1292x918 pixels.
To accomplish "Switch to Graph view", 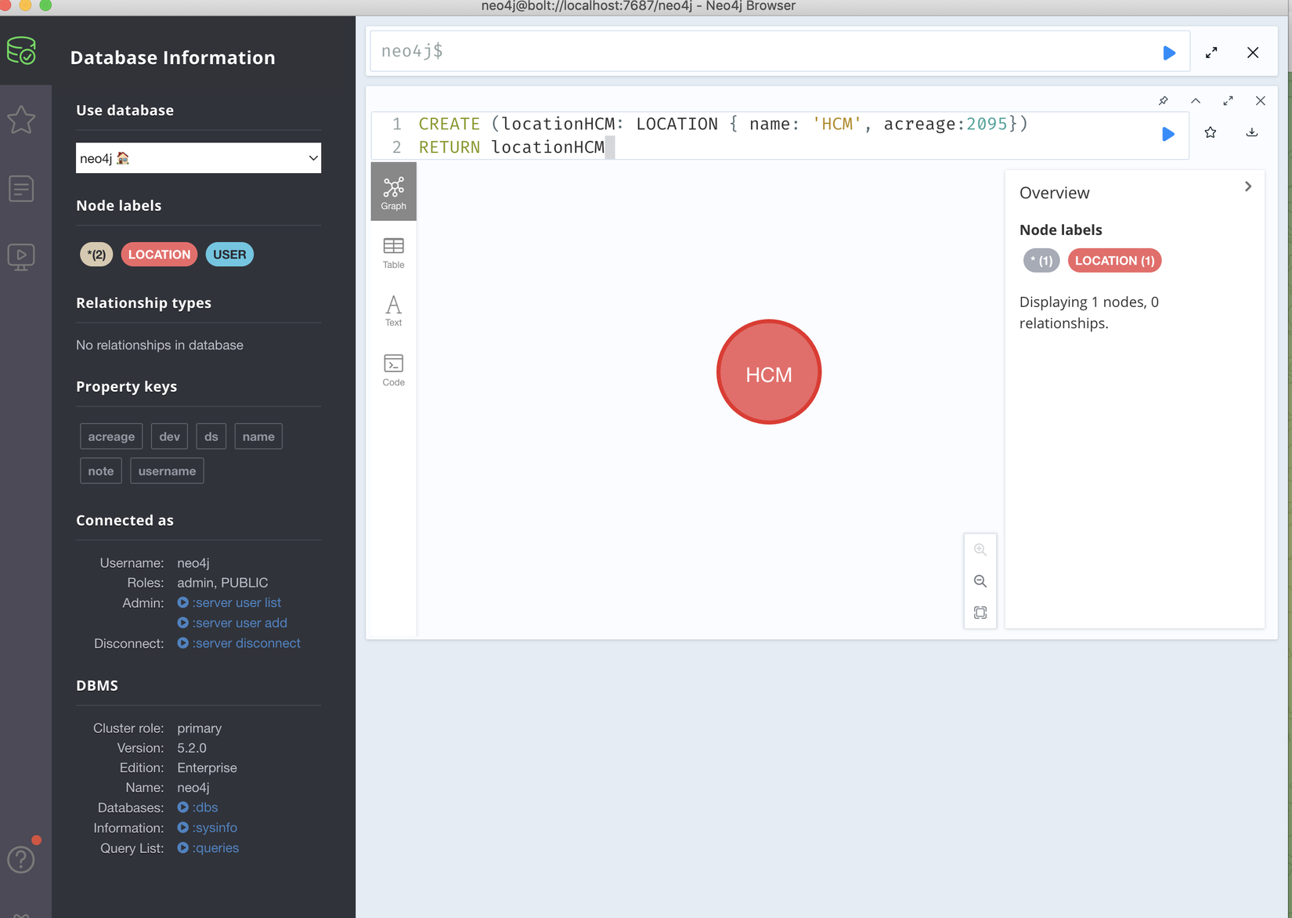I will (394, 193).
